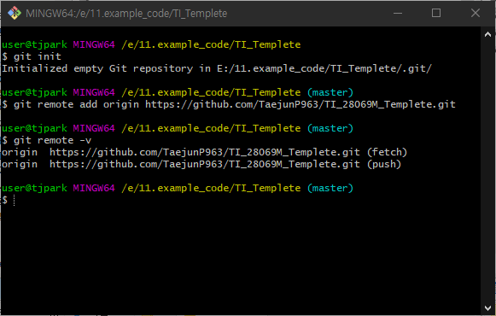The image size is (496, 316).
Task: Close the MINGW64 terminal window
Action: pos(476,14)
